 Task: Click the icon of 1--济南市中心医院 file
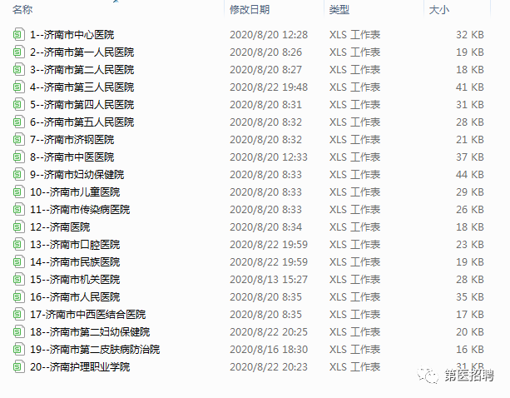(18, 34)
